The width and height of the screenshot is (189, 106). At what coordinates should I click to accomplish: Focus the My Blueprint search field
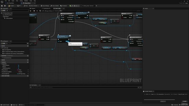[17, 43]
